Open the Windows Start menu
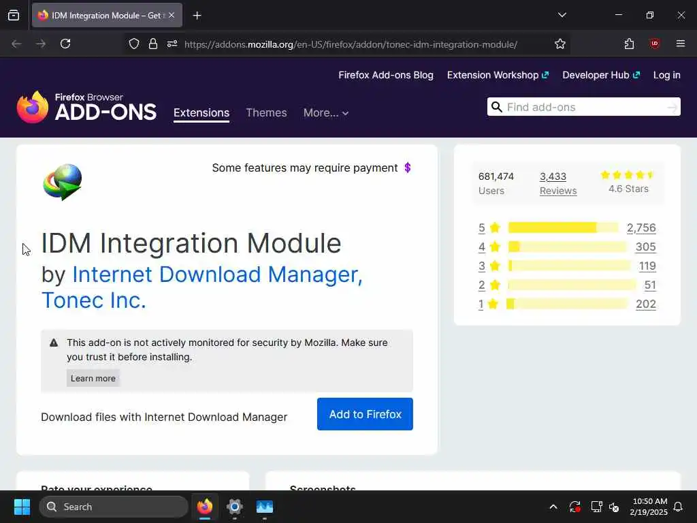697x523 pixels. (22, 507)
